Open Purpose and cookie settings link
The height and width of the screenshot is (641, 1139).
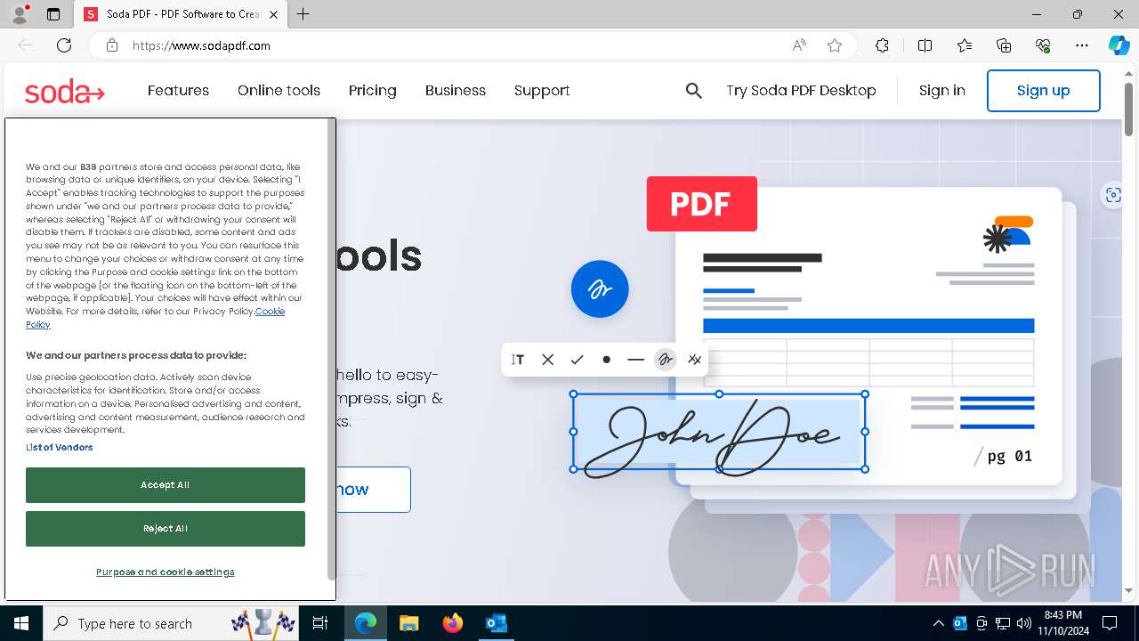[x=166, y=572]
